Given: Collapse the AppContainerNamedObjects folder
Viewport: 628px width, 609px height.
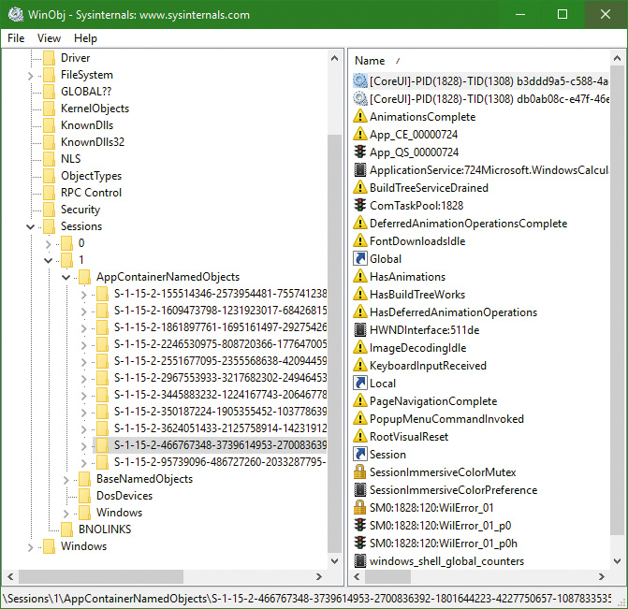Looking at the screenshot, I should pos(66,277).
